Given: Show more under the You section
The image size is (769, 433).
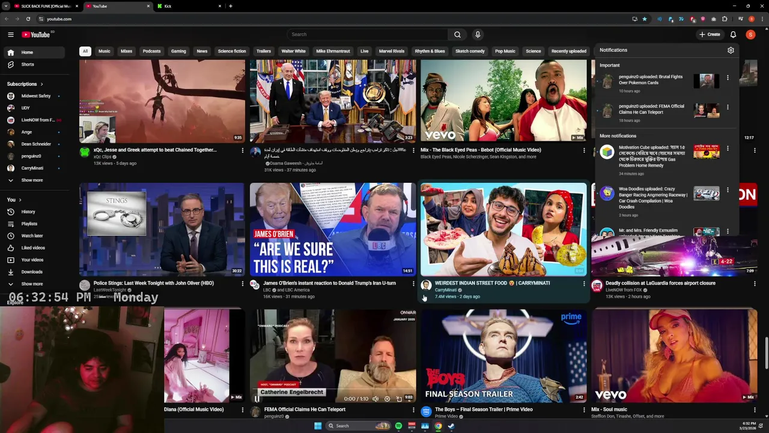Looking at the screenshot, I should 35,284.
